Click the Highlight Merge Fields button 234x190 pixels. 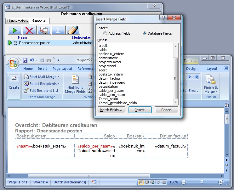click(x=75, y=85)
